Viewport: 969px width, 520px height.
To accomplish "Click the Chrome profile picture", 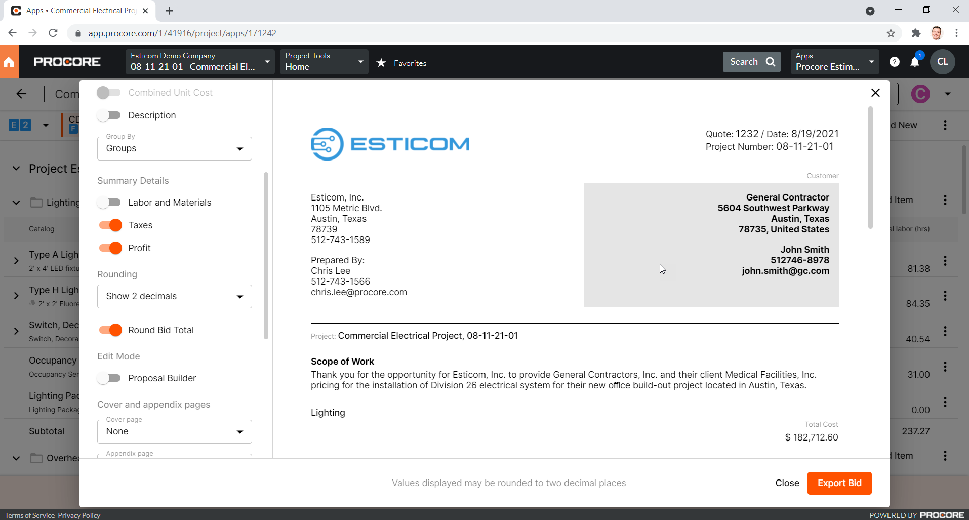I will coord(937,33).
